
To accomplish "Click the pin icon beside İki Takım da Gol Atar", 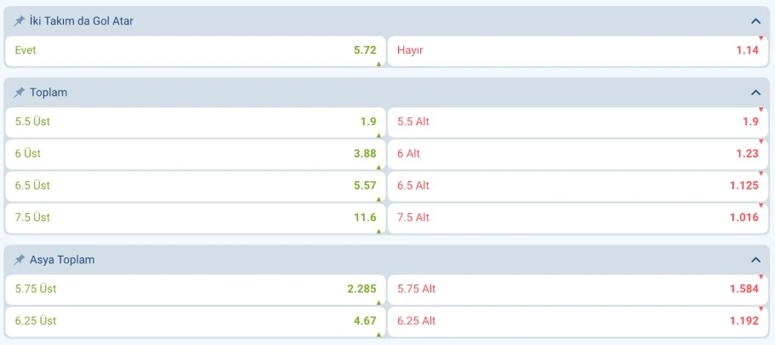I will click(x=20, y=21).
